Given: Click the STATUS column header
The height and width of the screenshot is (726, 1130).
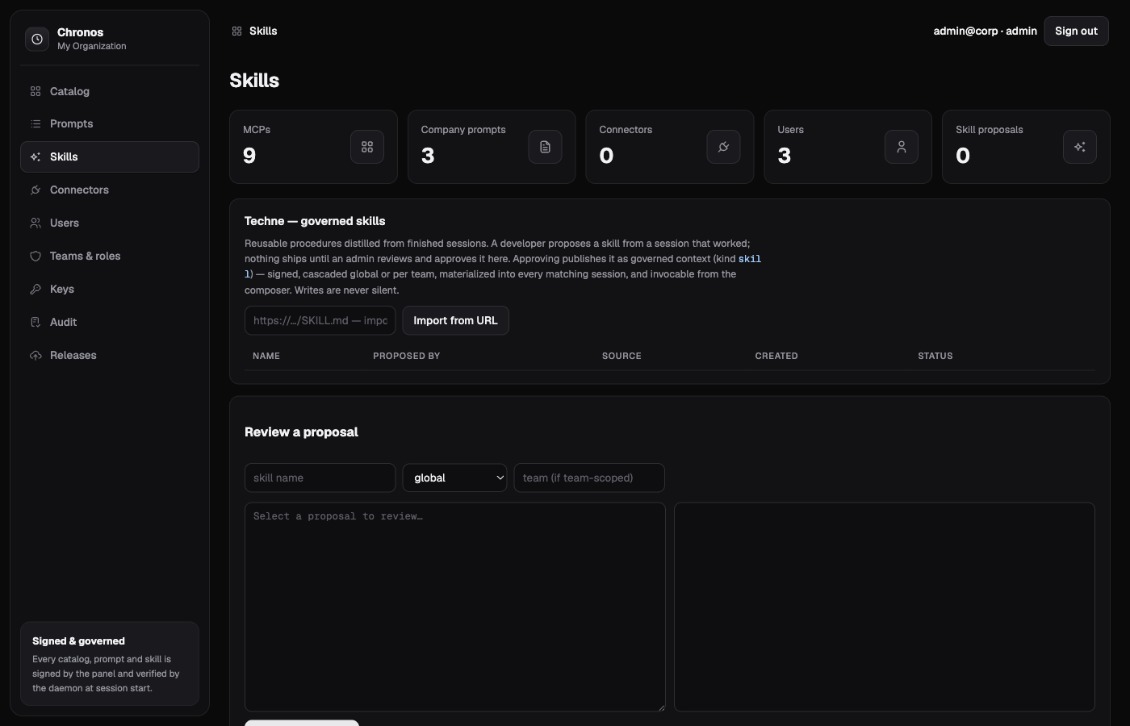Looking at the screenshot, I should (x=935, y=356).
